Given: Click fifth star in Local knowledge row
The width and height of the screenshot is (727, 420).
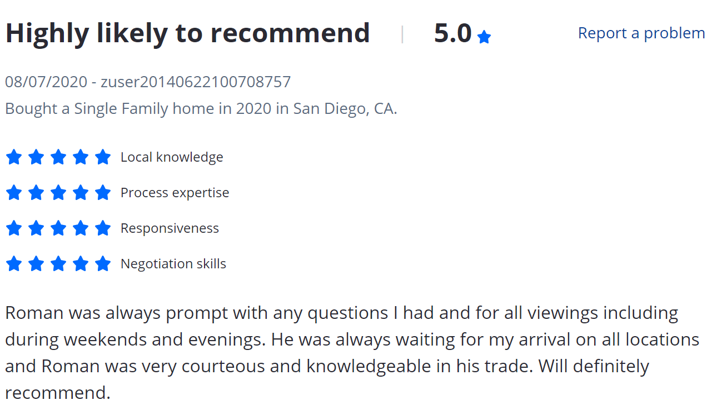Looking at the screenshot, I should pyautogui.click(x=103, y=157).
